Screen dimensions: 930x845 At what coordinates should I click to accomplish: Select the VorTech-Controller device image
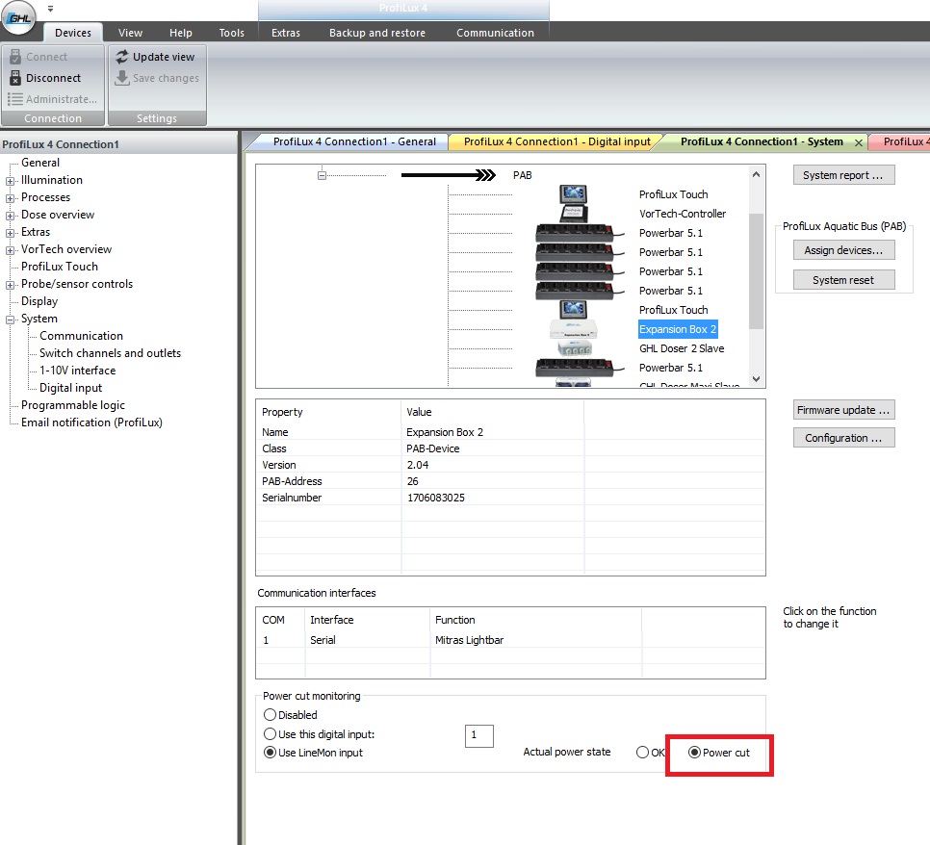click(573, 213)
